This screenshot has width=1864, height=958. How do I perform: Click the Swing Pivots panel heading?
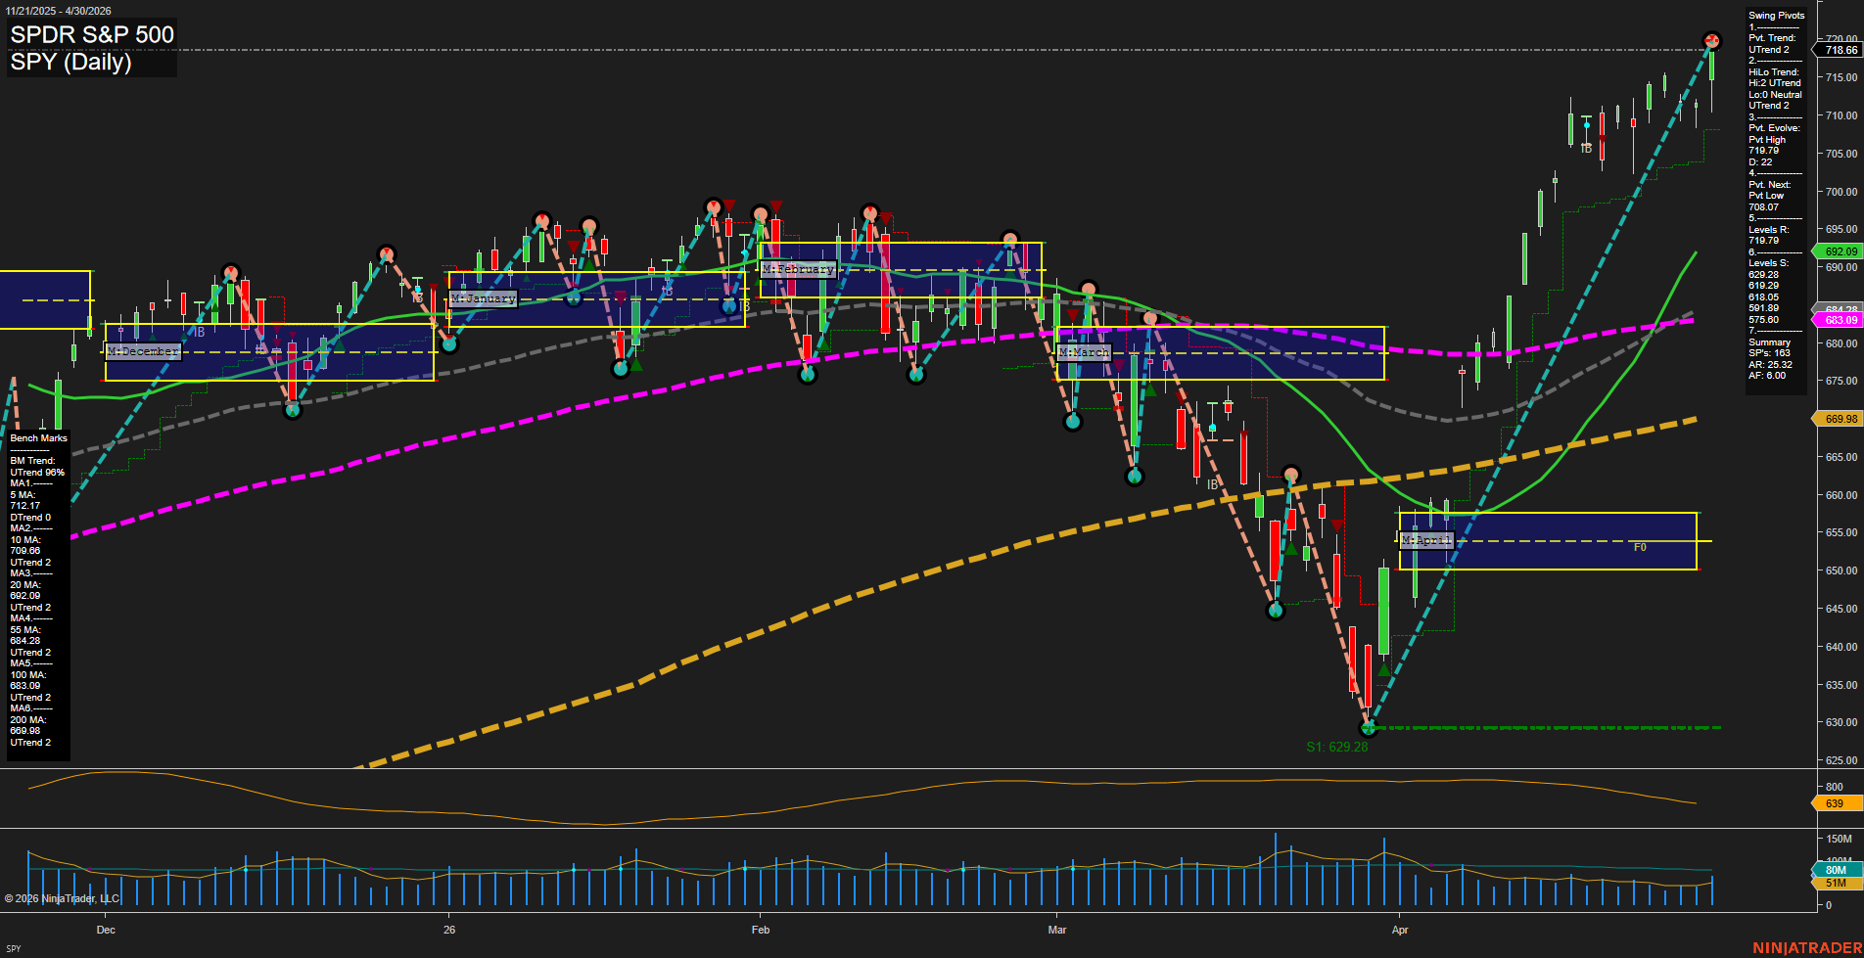1776,16
